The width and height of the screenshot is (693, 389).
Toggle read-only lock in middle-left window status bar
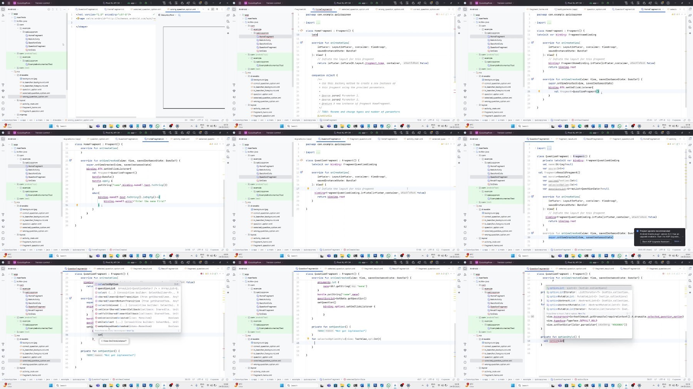pyautogui.click(x=223, y=250)
